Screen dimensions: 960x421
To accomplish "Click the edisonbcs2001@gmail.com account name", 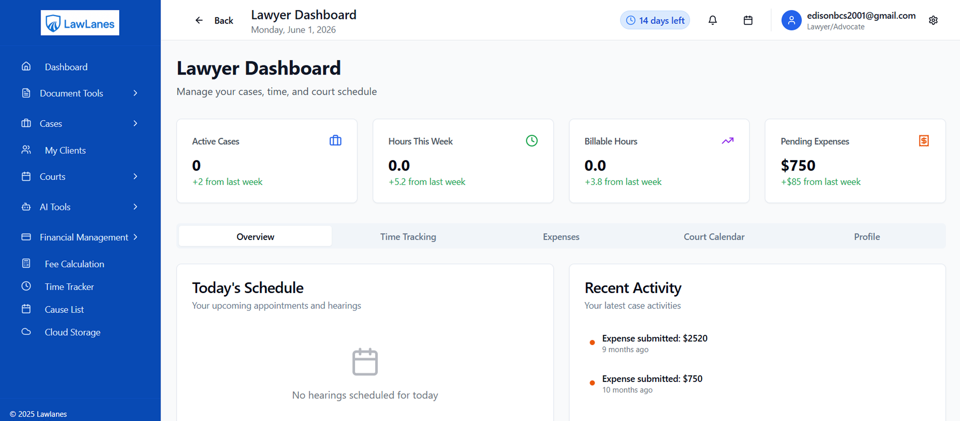I will 861,15.
